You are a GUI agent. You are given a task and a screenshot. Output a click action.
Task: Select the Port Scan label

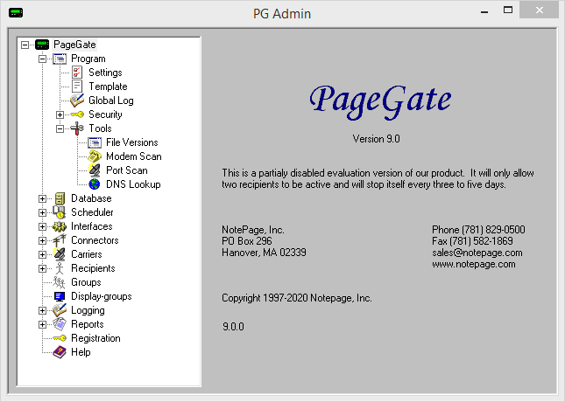click(x=127, y=170)
